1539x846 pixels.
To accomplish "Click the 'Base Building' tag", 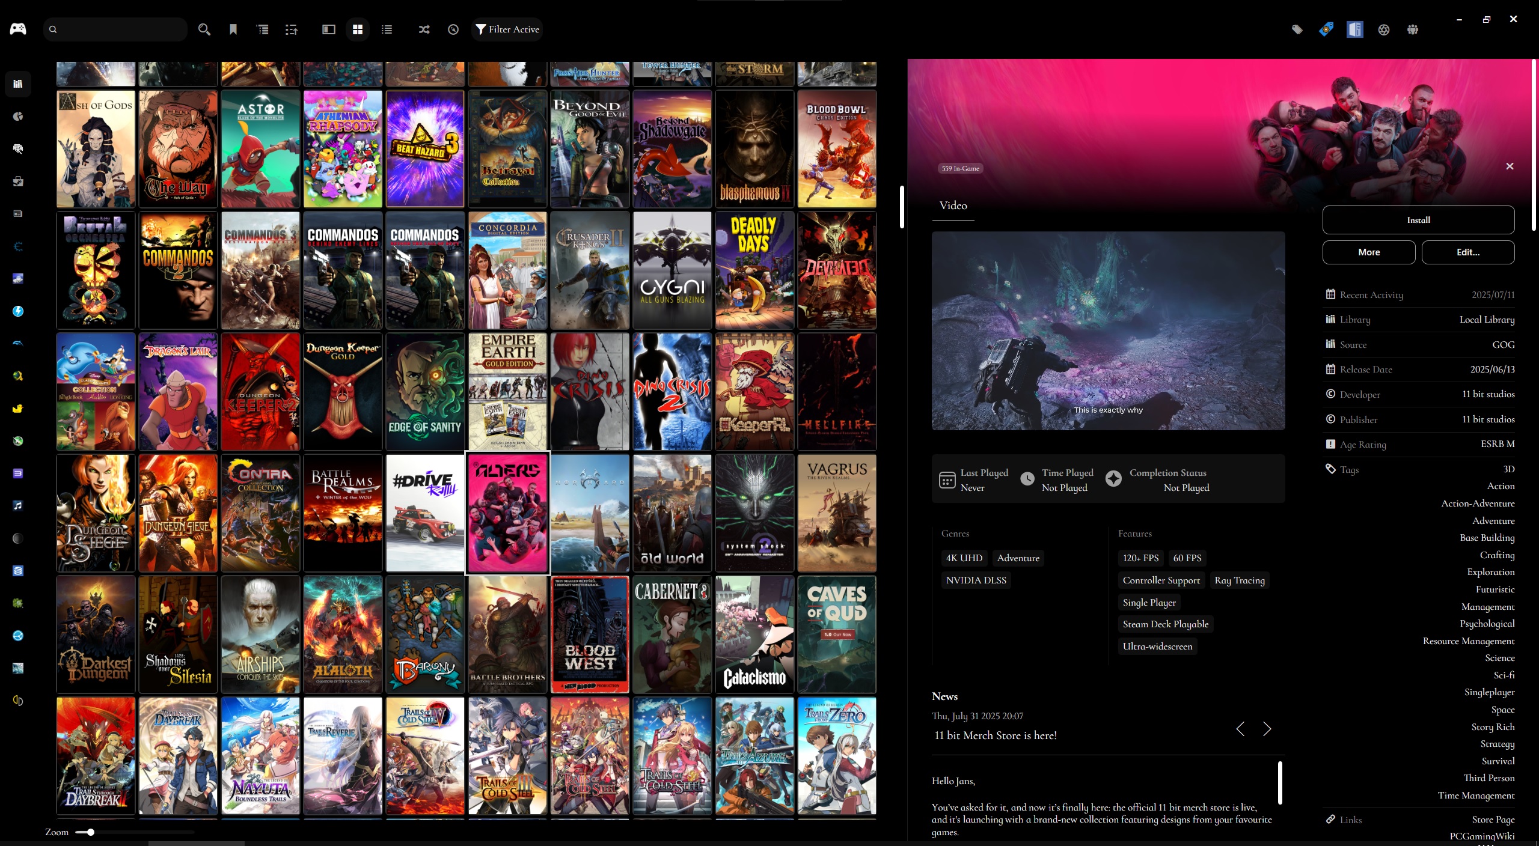I will click(1487, 538).
